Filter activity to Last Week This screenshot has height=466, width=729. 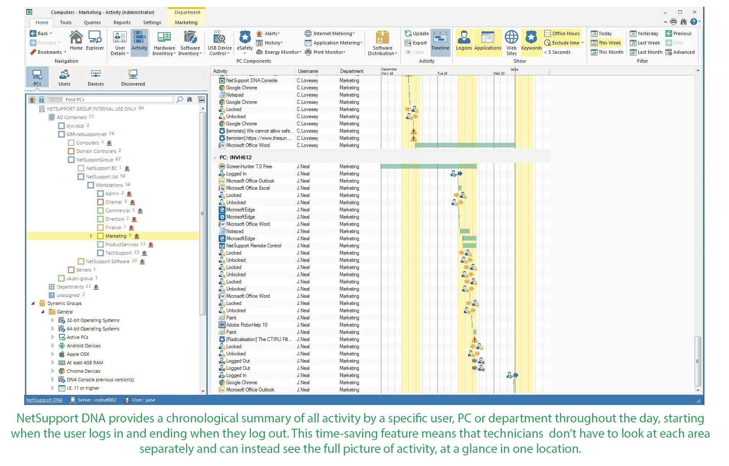[x=645, y=43]
